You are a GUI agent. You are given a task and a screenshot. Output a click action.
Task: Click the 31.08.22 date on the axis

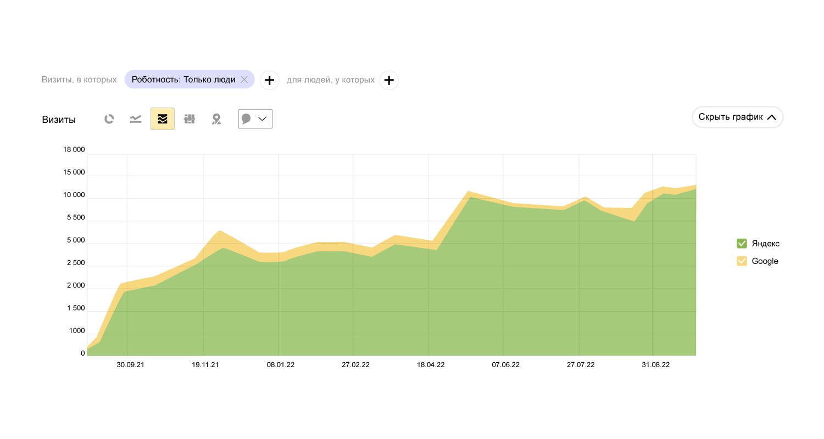656,365
